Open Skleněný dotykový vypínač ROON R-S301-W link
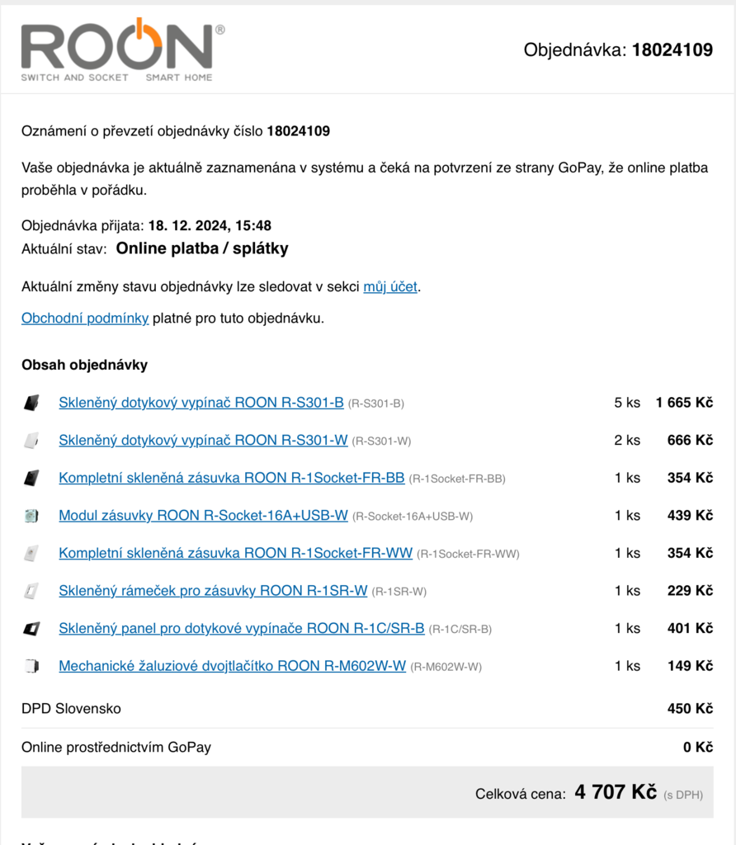Image resolution: width=736 pixels, height=845 pixels. (203, 441)
